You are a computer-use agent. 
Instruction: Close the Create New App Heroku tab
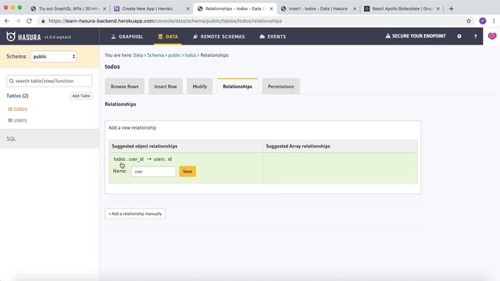(187, 9)
